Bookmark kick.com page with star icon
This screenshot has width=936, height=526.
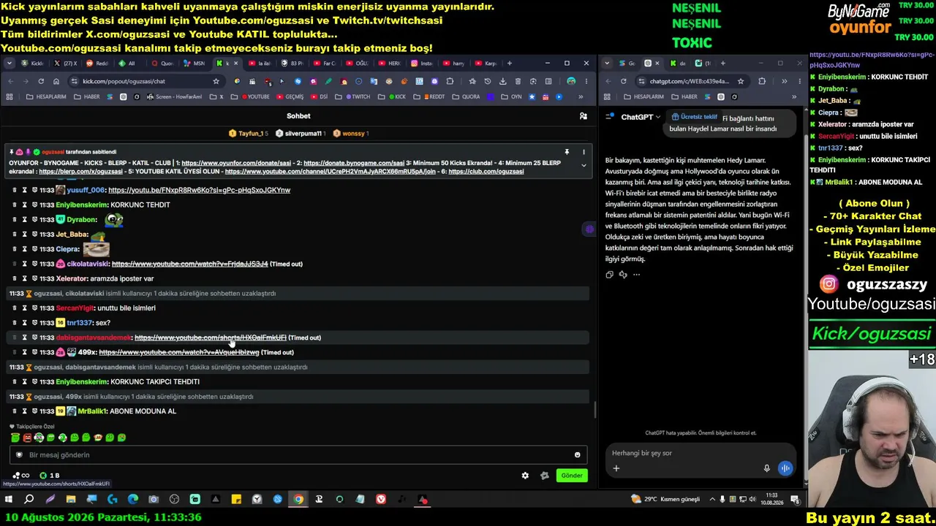[216, 81]
